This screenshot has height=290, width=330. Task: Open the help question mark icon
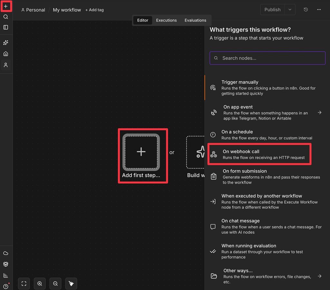coord(6,286)
